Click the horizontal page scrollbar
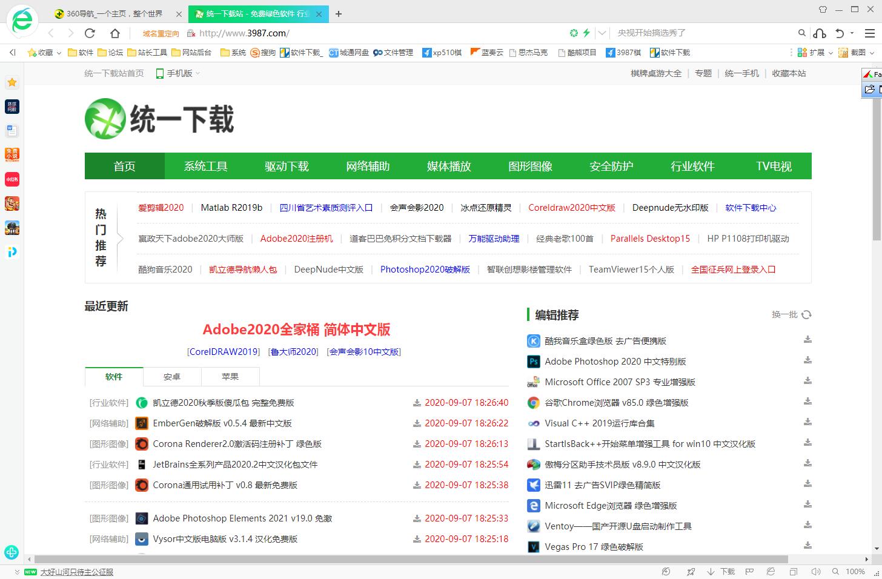This screenshot has width=882, height=579. (411, 559)
